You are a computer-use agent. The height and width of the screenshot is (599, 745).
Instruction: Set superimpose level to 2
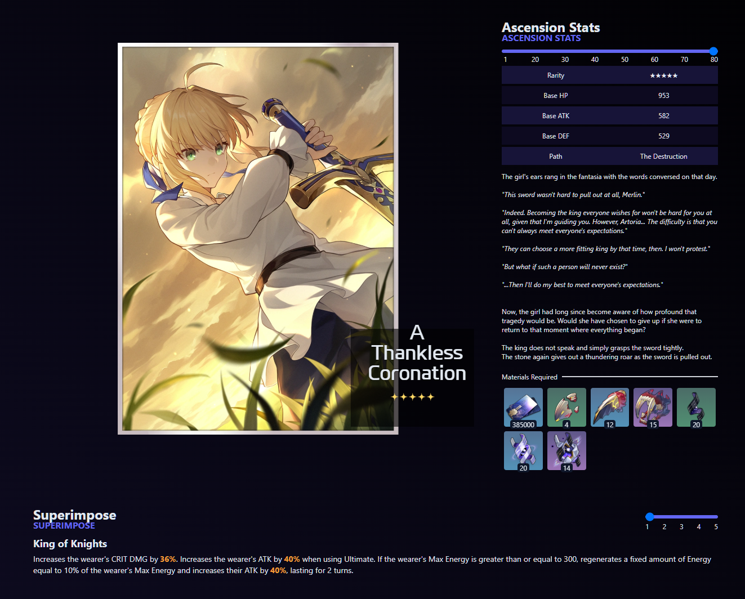[x=664, y=527]
